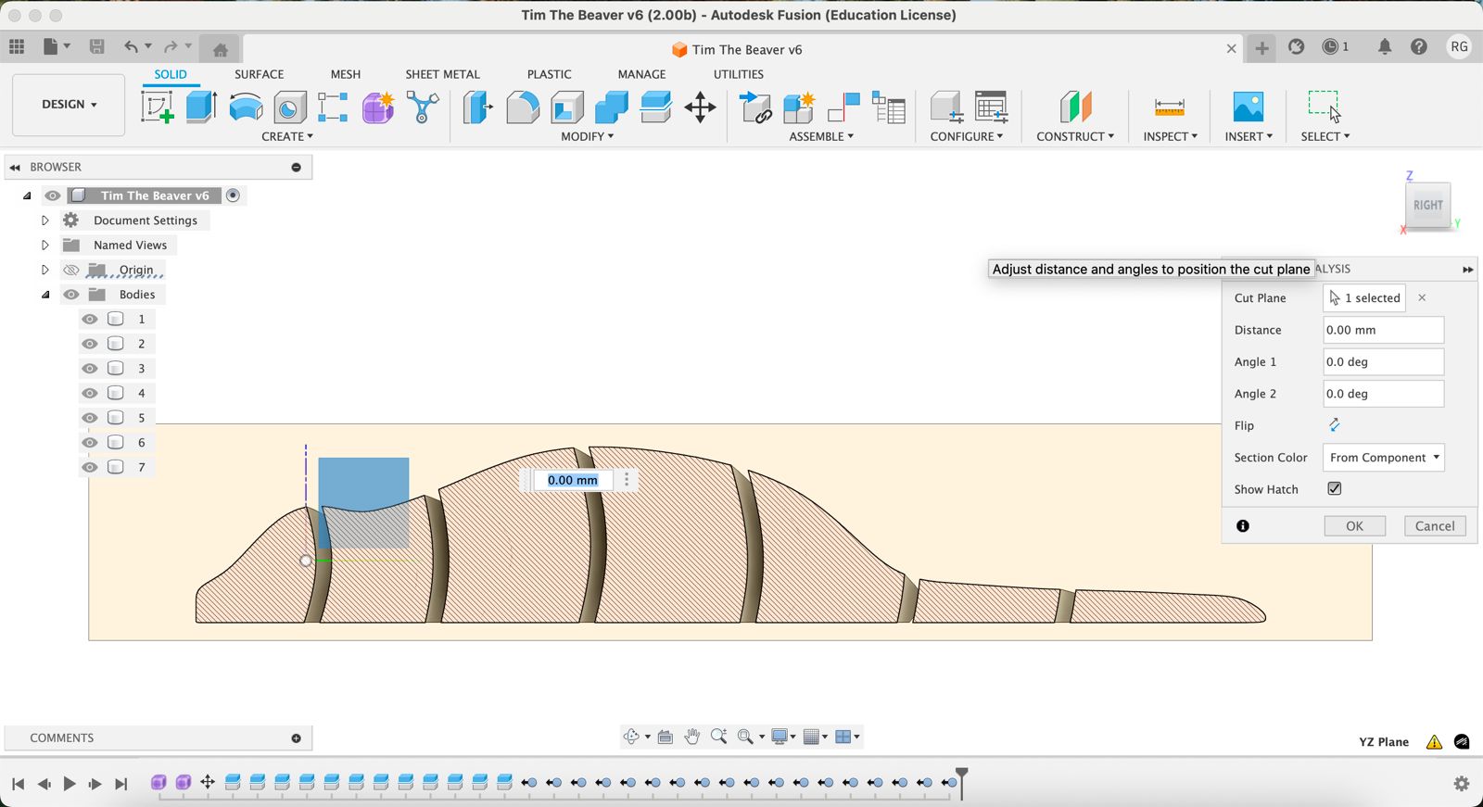The height and width of the screenshot is (807, 1483).
Task: Switch to the SHEET METAL tab
Action: (442, 74)
